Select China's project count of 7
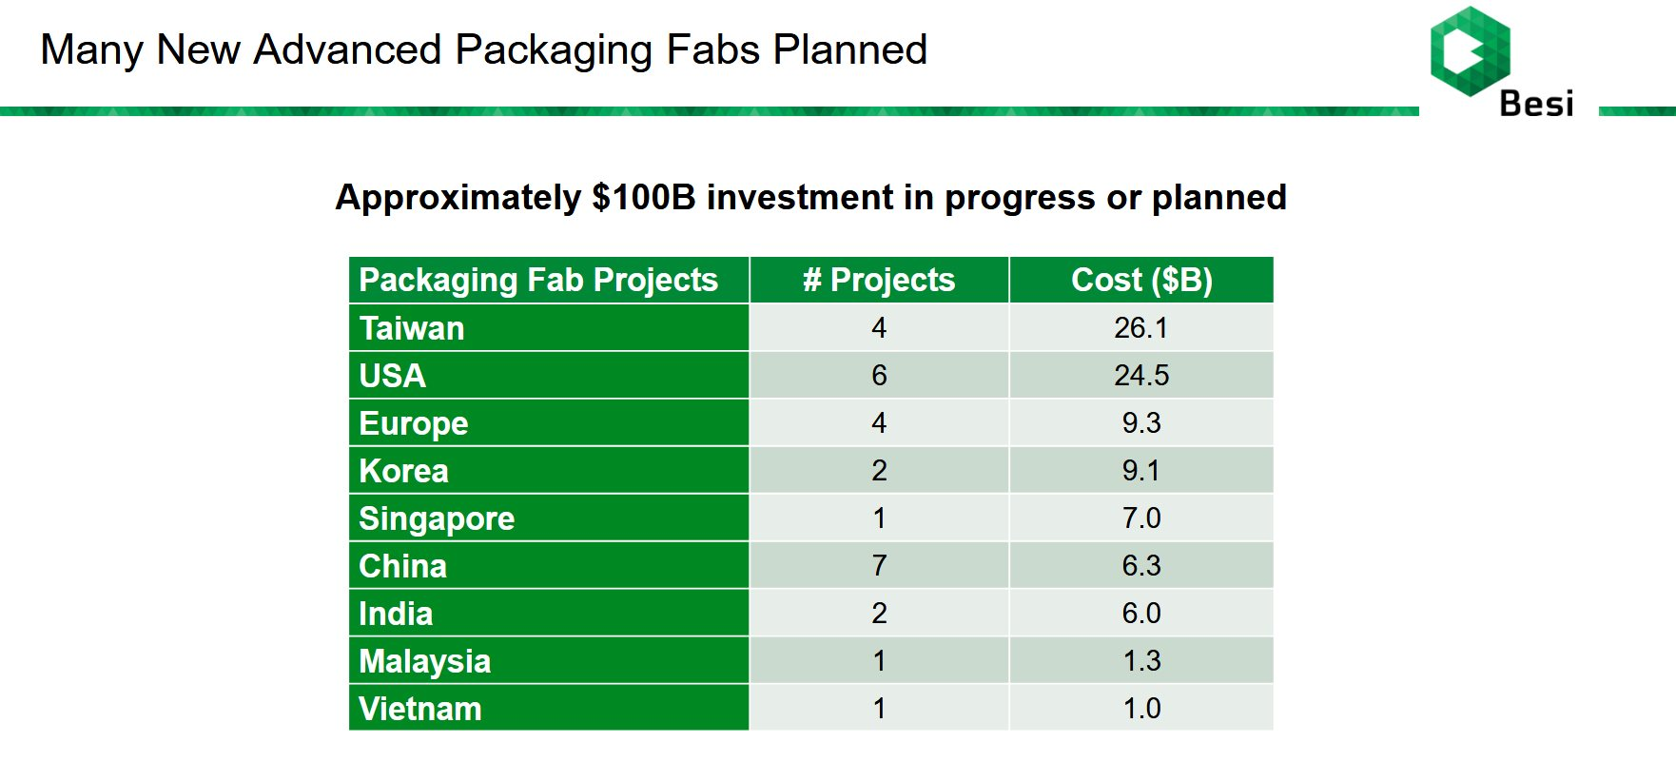Viewport: 1676px width, 762px height. coord(879,566)
